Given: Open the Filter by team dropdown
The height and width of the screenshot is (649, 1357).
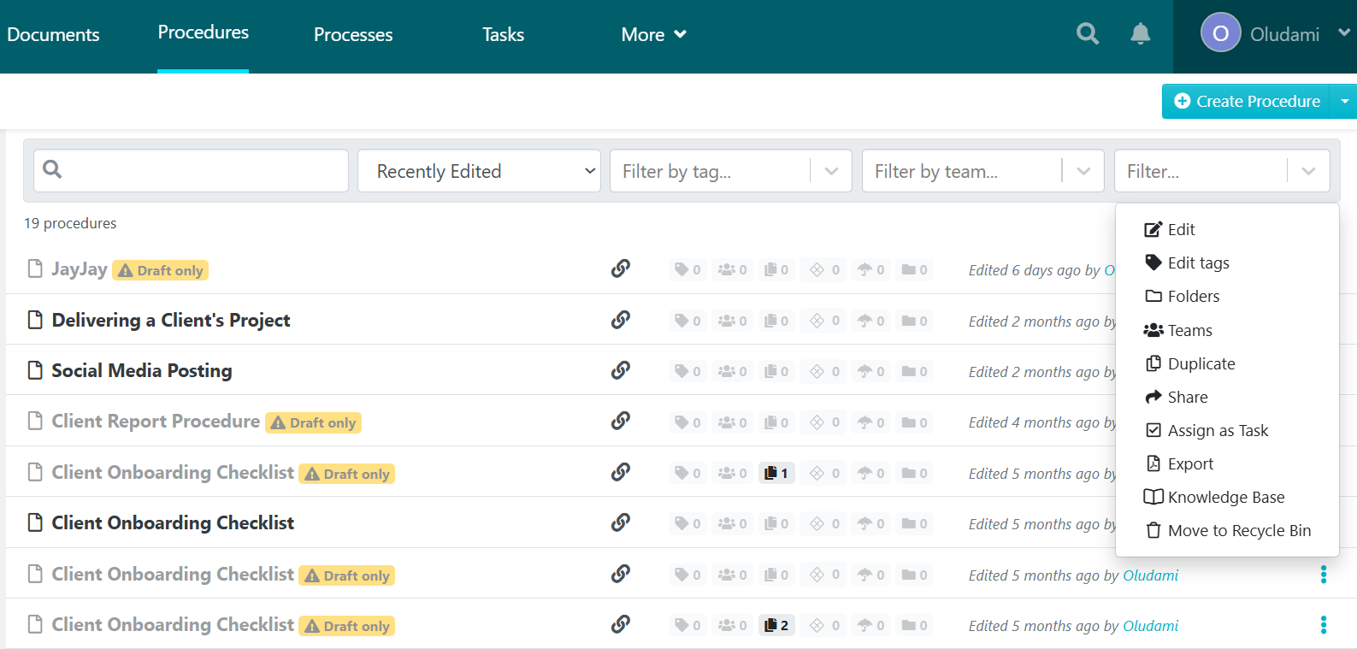Looking at the screenshot, I should pyautogui.click(x=982, y=171).
